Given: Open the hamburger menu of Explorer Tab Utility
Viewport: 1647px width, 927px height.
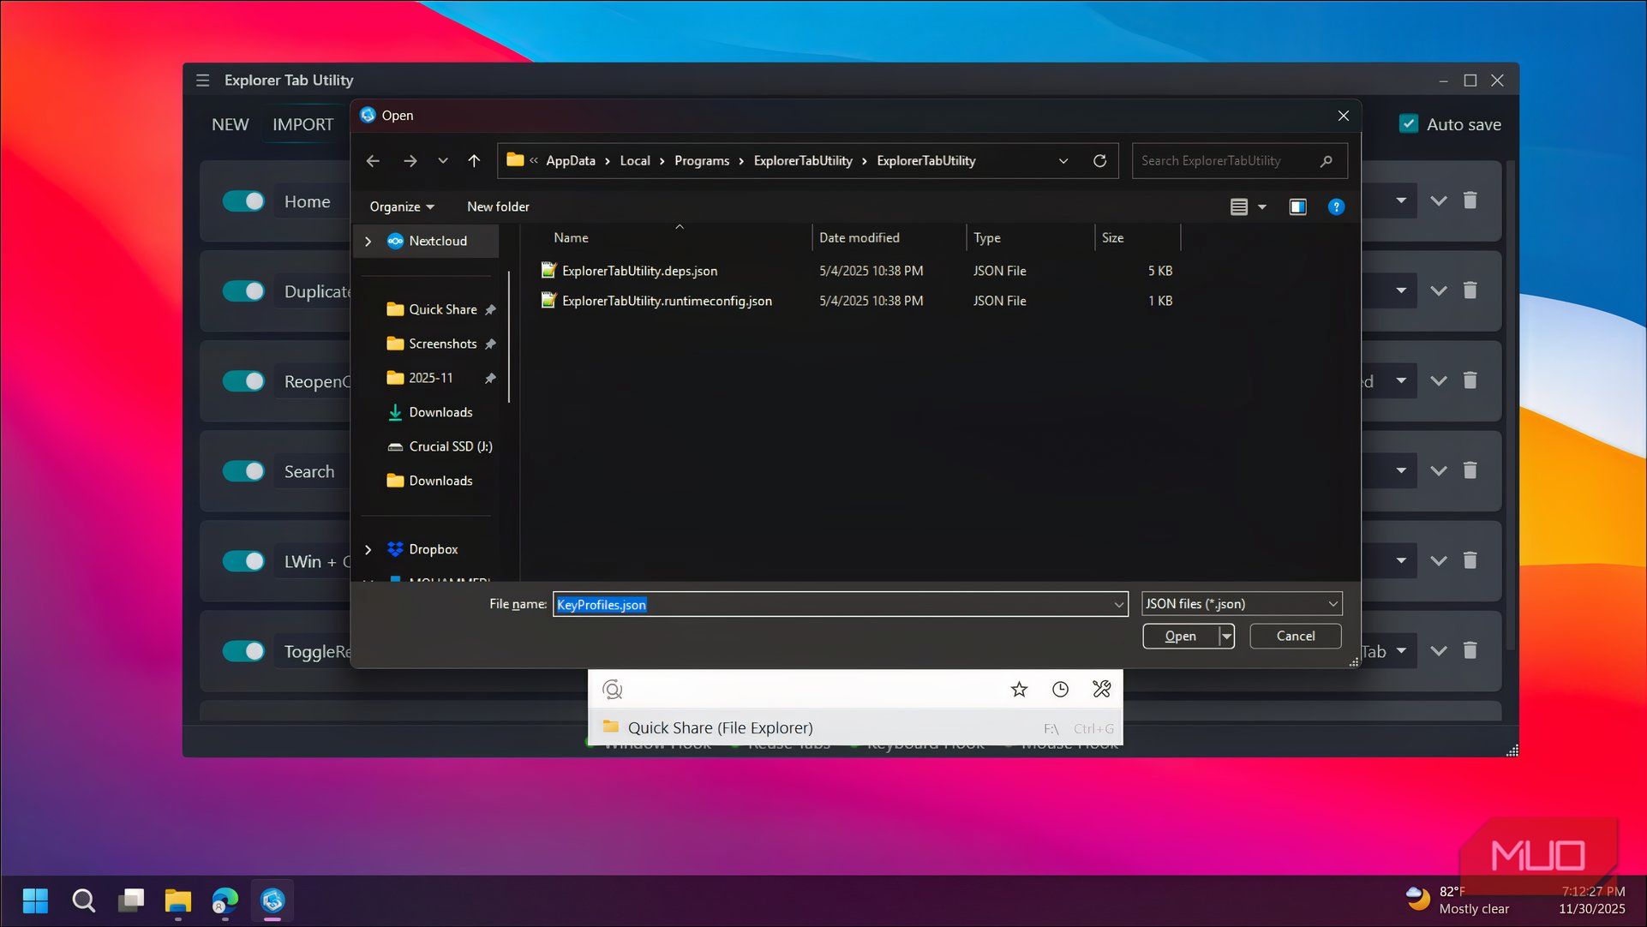Looking at the screenshot, I should pos(203,81).
